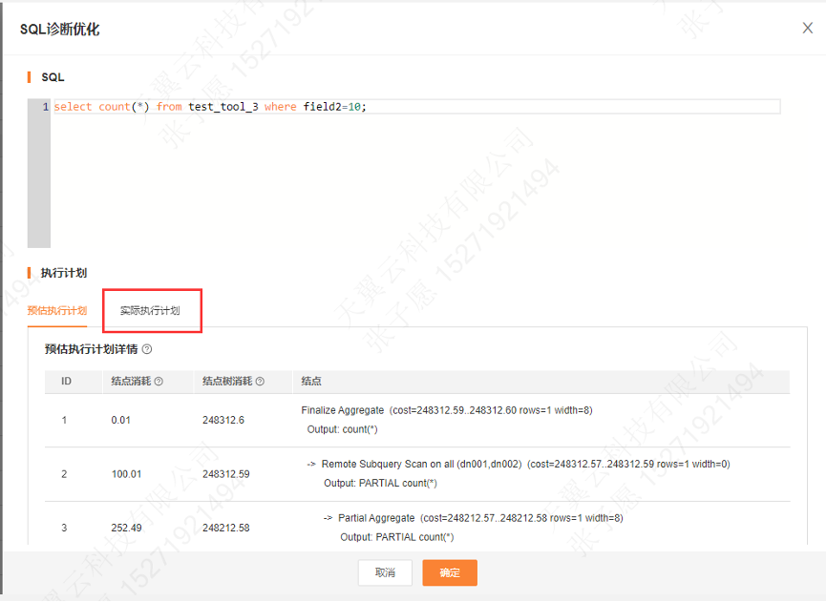
Task: Switch to the 实际执行计划 tab
Action: click(x=150, y=311)
